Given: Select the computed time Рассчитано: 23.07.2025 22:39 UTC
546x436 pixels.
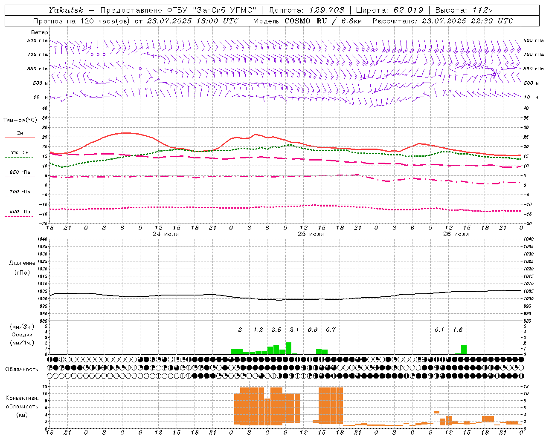Looking at the screenshot, I should 443,21.
